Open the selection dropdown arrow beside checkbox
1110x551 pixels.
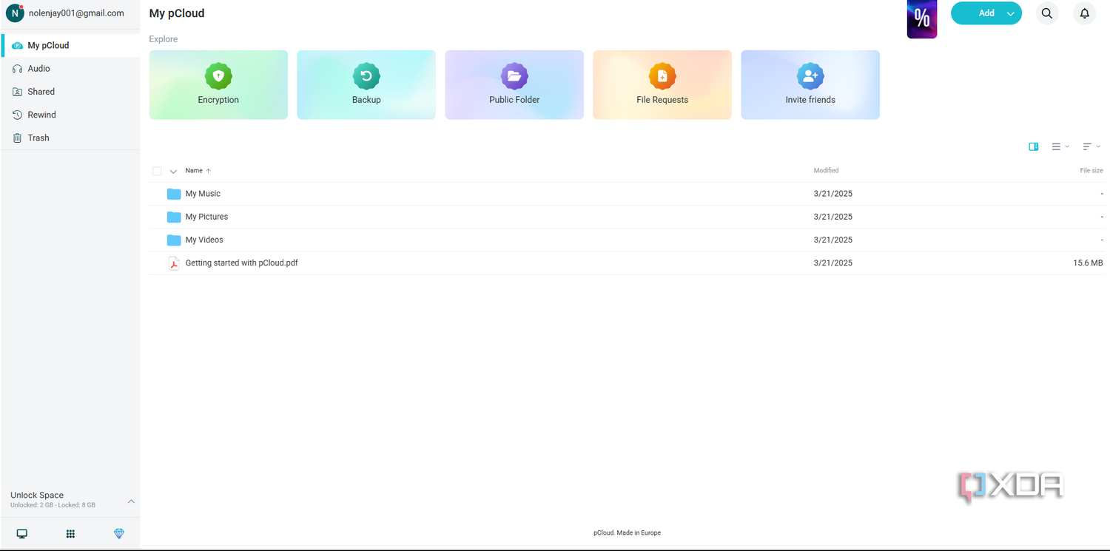(173, 172)
